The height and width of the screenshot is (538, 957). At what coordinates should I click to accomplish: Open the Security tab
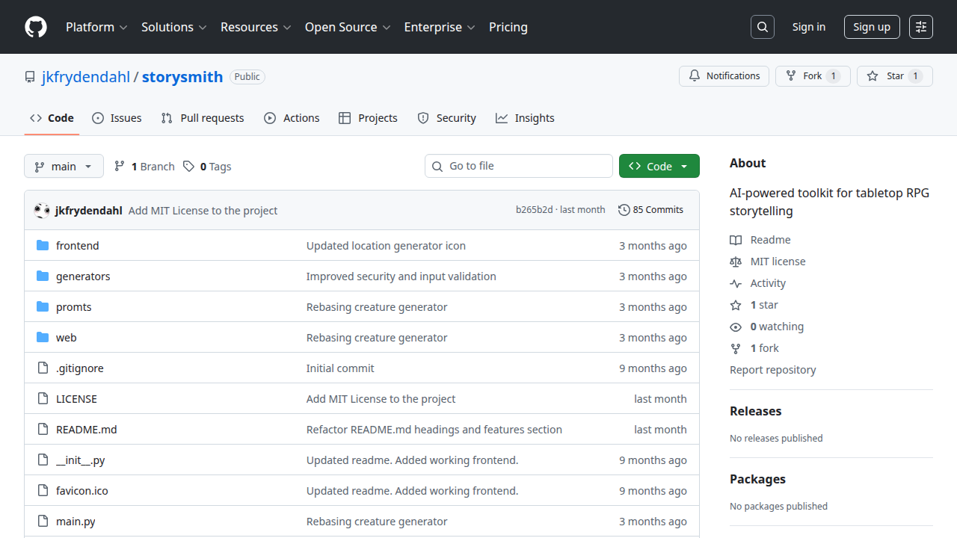[x=446, y=118]
